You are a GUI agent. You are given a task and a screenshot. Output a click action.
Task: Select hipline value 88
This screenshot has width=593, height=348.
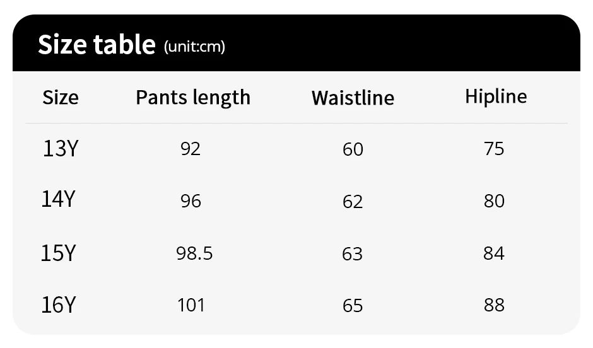494,305
